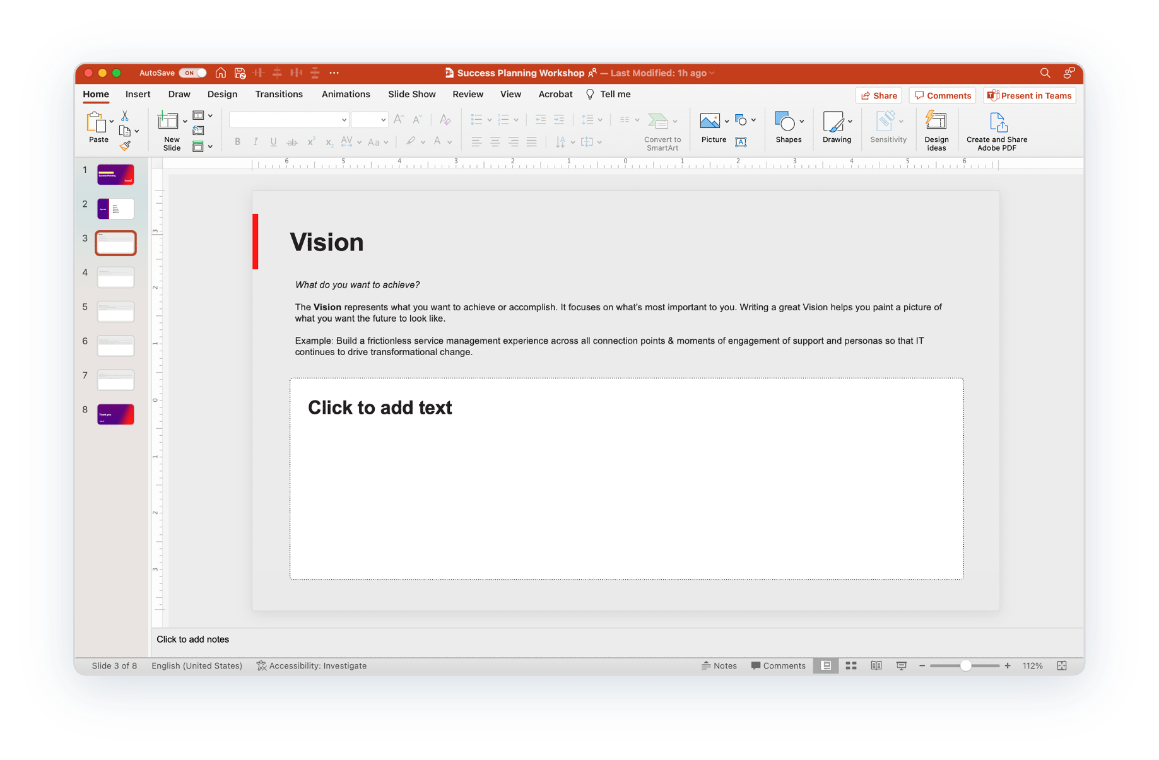Insert a text box using ribbon icon
This screenshot has width=1159, height=760.
pos(741,143)
